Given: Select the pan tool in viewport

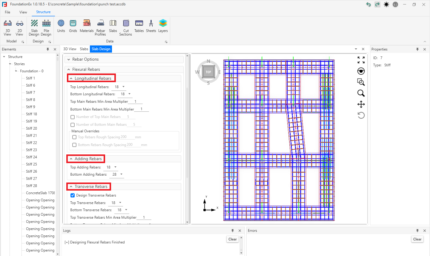Looking at the screenshot, I should [361, 104].
